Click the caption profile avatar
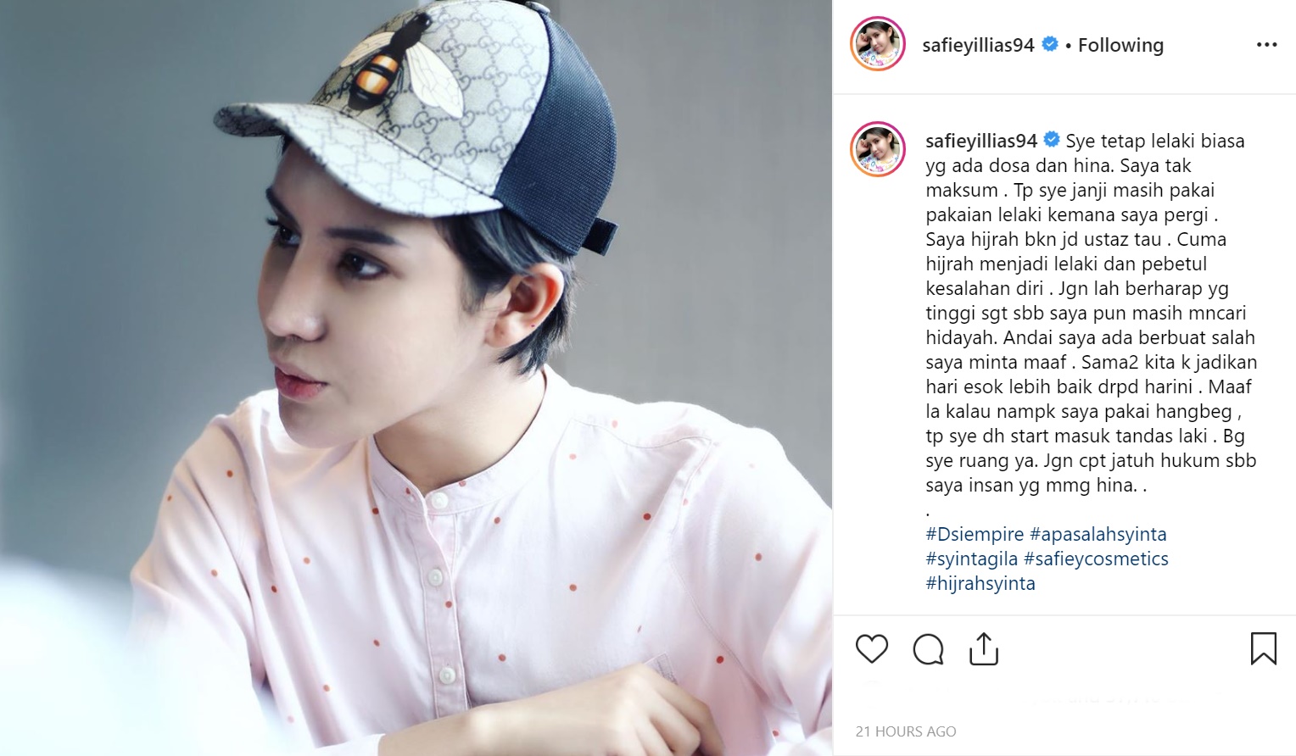Viewport: 1296px width, 756px height. (x=878, y=148)
